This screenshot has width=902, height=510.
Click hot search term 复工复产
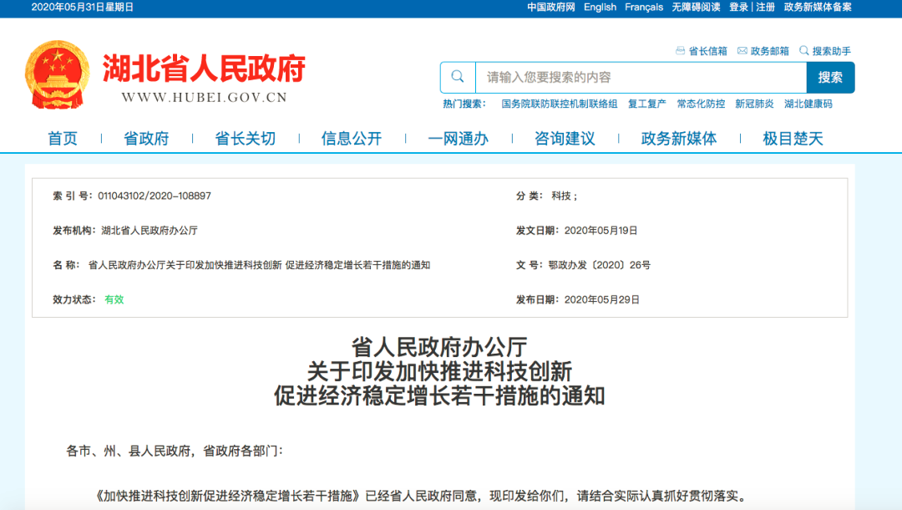pos(646,104)
